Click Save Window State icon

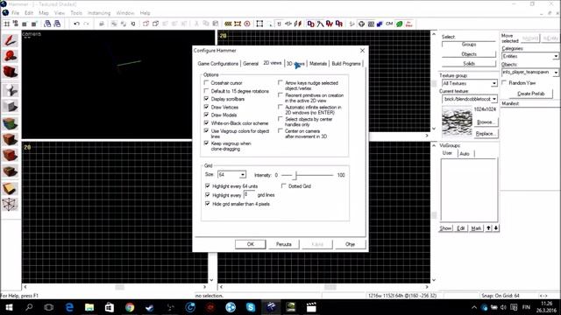tap(57, 24)
